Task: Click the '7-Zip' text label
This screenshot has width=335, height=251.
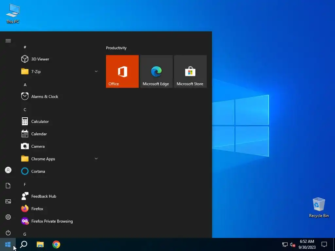Action: 36,72
